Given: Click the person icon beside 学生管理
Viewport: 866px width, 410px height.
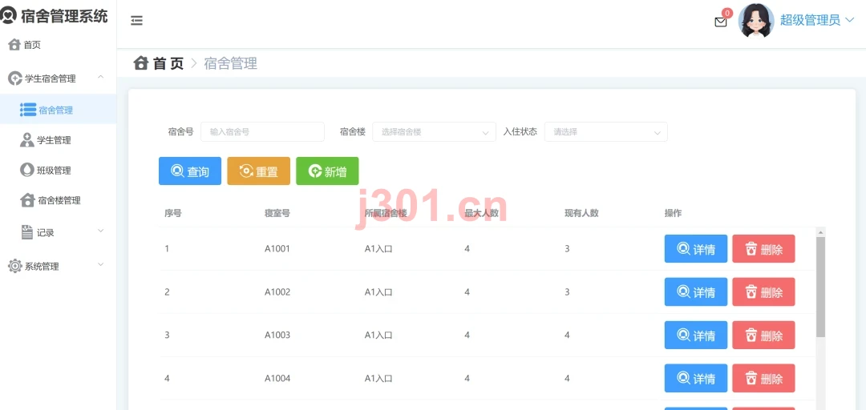Looking at the screenshot, I should pos(27,140).
